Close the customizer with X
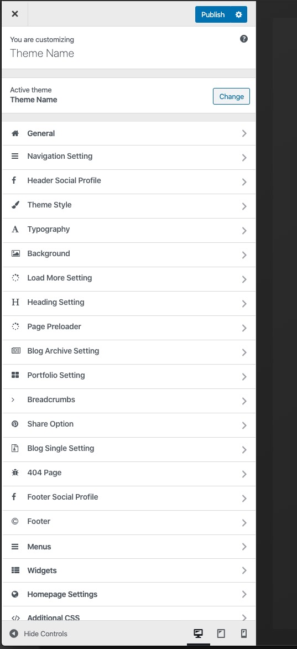The width and height of the screenshot is (297, 649). [x=15, y=14]
